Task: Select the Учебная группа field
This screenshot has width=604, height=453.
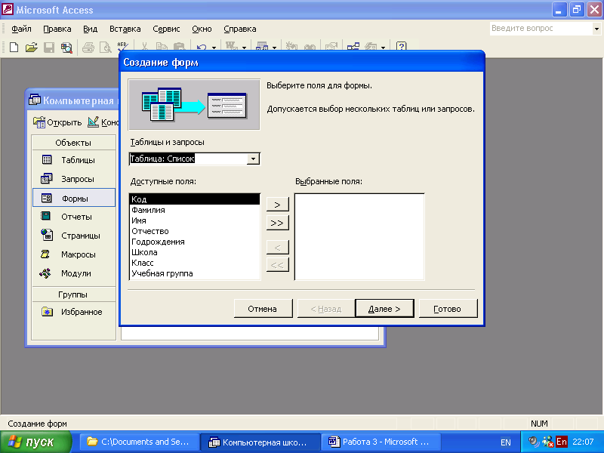Action: click(195, 273)
